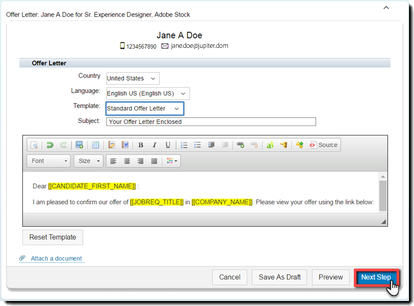
Task: Edit the Subject field text
Action: tap(211, 122)
